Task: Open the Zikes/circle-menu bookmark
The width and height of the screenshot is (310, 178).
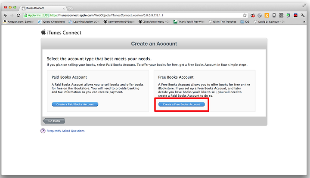Action: pos(154,21)
